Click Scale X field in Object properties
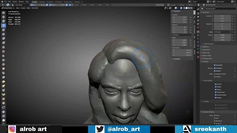237x133 pixels. click(222, 35)
